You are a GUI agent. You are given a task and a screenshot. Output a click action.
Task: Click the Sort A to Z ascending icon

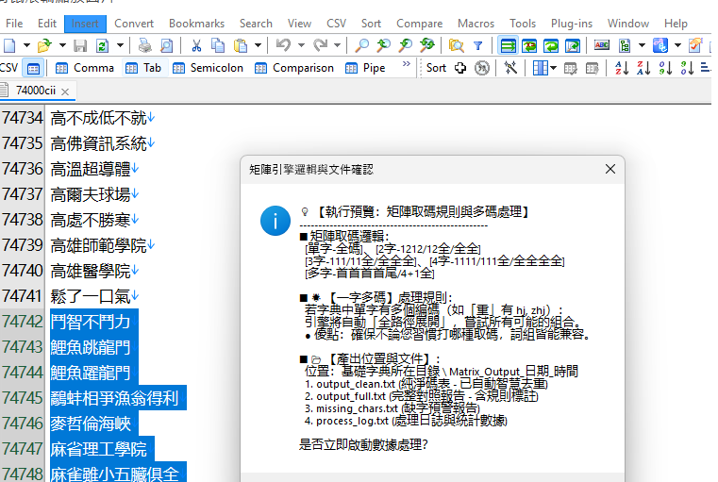pos(622,67)
